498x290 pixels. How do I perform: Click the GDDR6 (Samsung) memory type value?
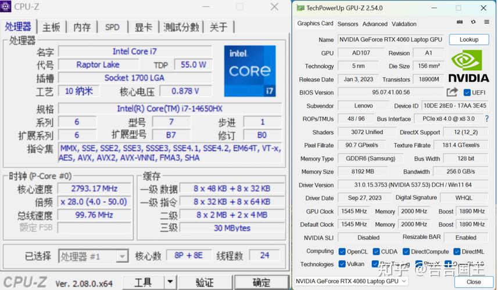tap(371, 158)
